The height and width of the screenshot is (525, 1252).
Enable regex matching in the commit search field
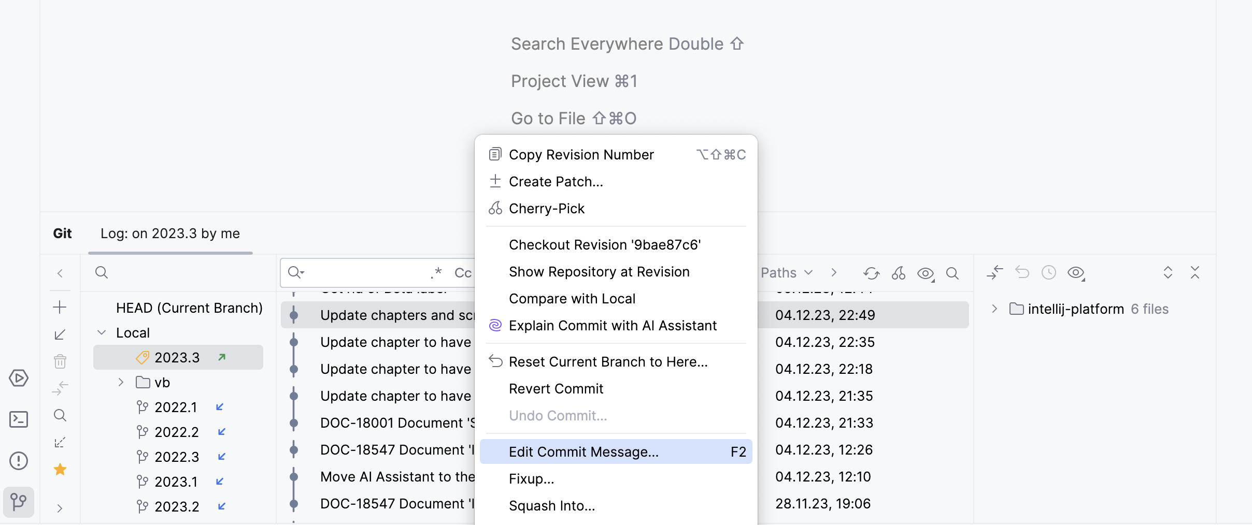point(436,272)
